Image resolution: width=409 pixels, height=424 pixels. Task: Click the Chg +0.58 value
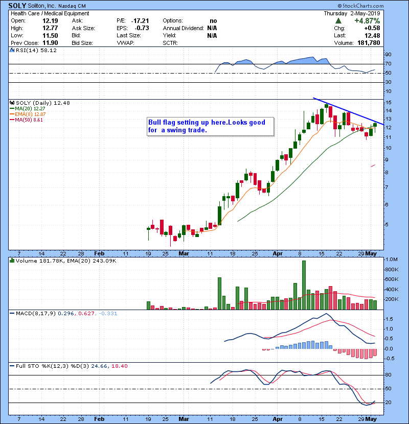pos(372,28)
